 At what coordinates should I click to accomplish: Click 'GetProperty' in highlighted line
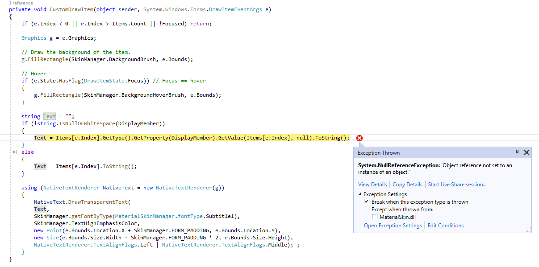pos(151,138)
